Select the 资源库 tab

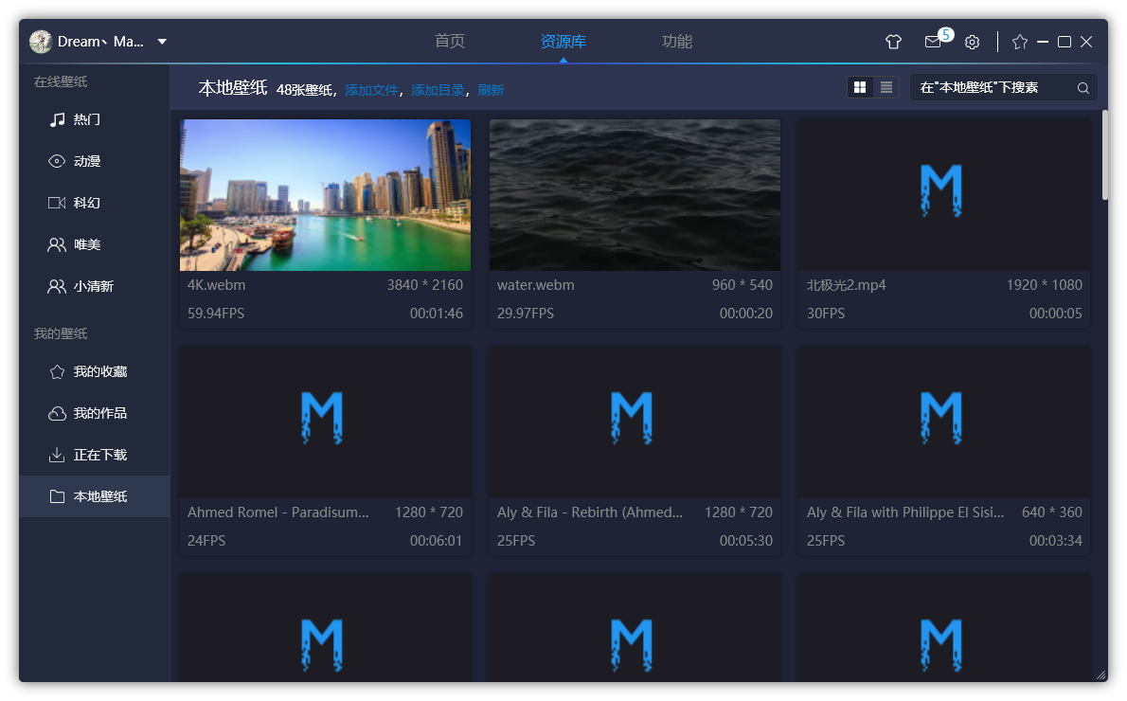(x=563, y=41)
